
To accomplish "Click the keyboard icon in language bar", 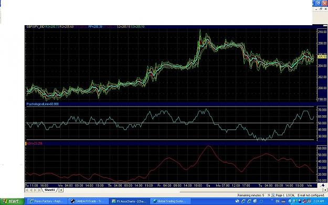I will [283, 201].
